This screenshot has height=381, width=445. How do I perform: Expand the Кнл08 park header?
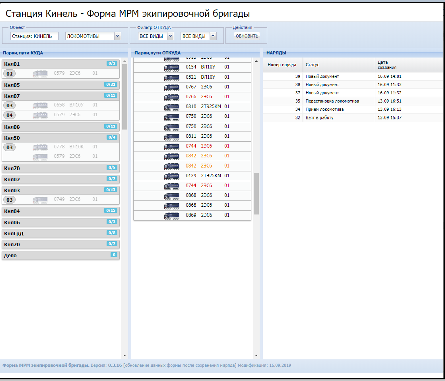(60, 127)
